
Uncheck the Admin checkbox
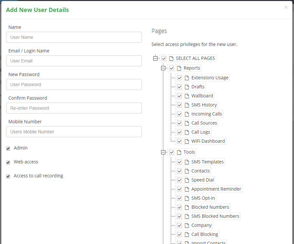(8, 149)
